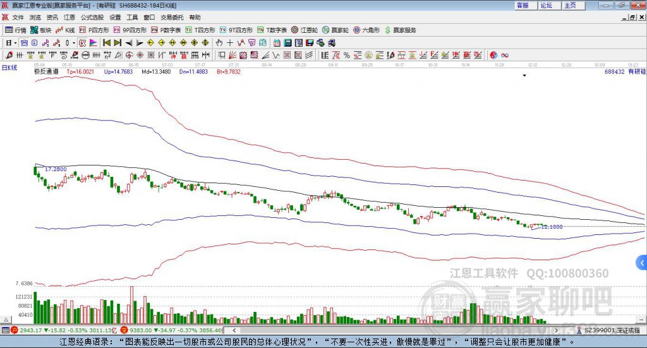The width and height of the screenshot is (647, 348).
Task: Click the 极反通道 indicator name
Action: 46,71
